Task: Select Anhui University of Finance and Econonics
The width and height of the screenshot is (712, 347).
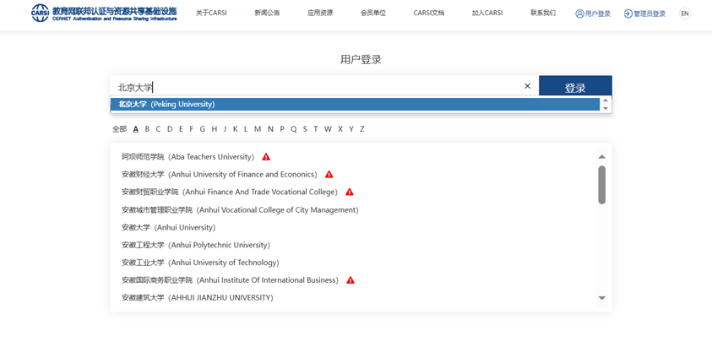Action: tap(220, 175)
